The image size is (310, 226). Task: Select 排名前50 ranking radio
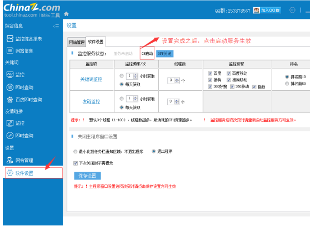pyautogui.click(x=287, y=84)
